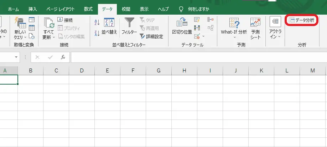Screen dimensions: 327x147
Task: Toggle the フィルター (Filter) funnel
Action: 129,27
